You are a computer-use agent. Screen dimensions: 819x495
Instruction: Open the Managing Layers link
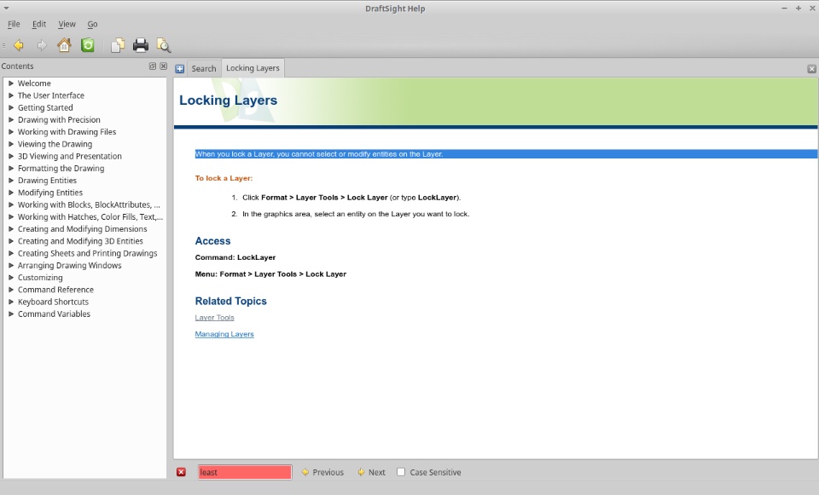point(224,334)
